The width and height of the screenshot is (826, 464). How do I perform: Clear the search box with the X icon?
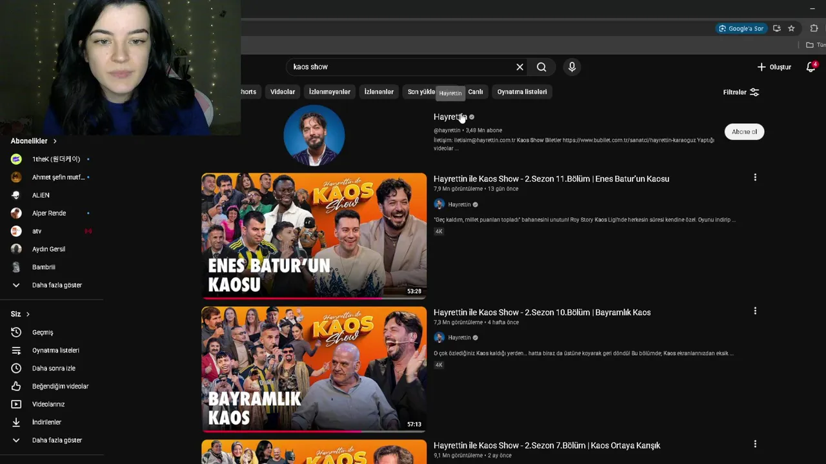click(519, 67)
